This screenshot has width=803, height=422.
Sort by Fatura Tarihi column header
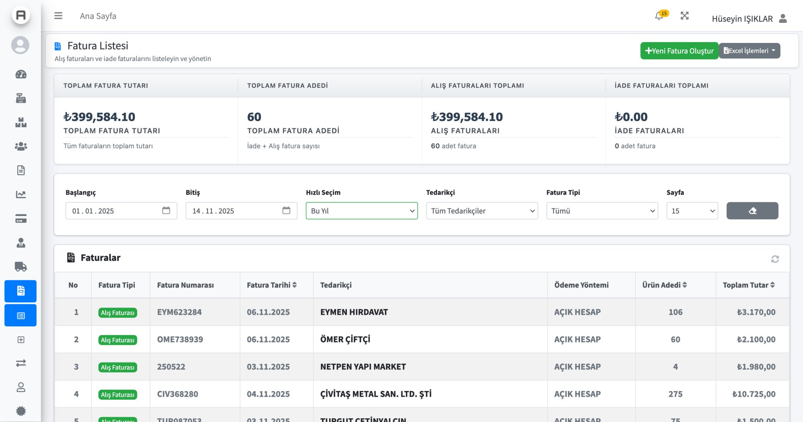click(272, 285)
